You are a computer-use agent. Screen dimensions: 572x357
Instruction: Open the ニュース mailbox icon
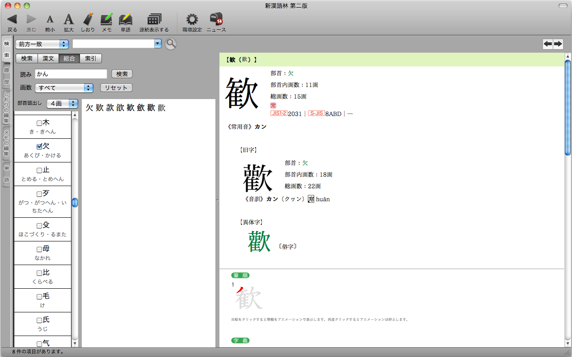(216, 19)
